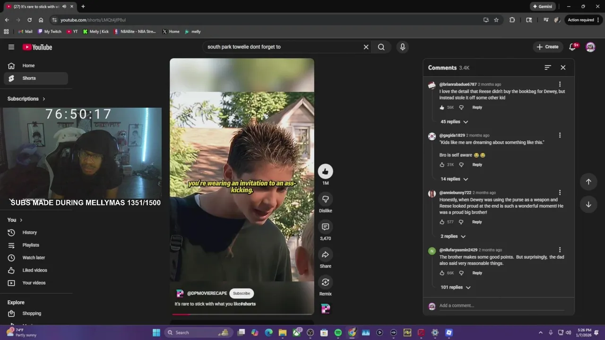Reply to the @gagida1829 comment
The height and width of the screenshot is (340, 605).
tap(477, 165)
